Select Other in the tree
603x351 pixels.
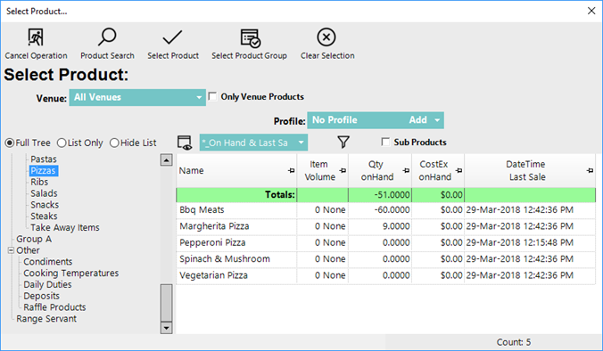(x=28, y=250)
